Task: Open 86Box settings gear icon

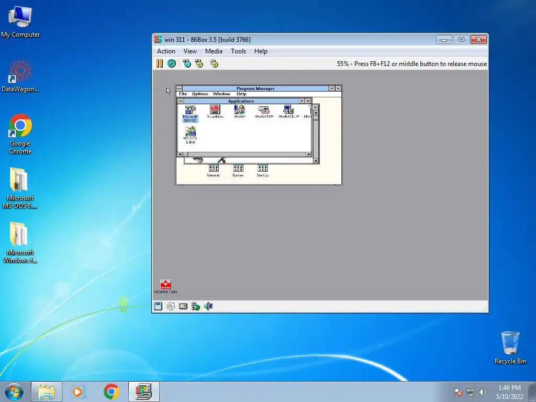Action: coord(214,63)
